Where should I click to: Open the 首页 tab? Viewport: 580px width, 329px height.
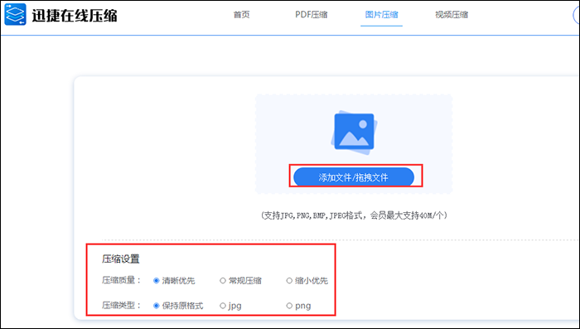click(242, 15)
